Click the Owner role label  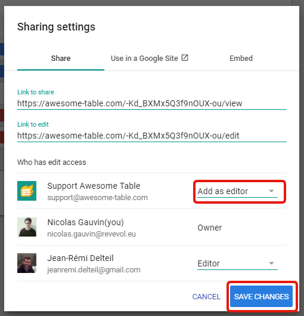coord(209,228)
